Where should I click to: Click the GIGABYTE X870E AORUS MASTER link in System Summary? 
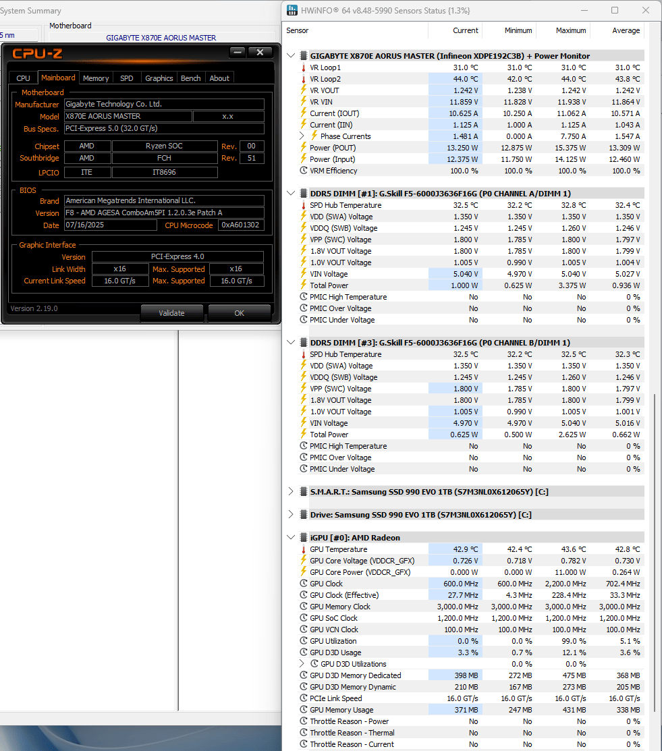point(161,38)
